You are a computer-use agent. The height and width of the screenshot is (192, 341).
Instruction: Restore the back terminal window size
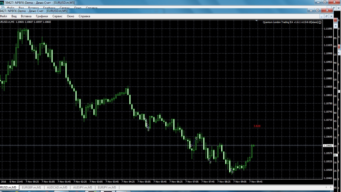click(x=325, y=2)
